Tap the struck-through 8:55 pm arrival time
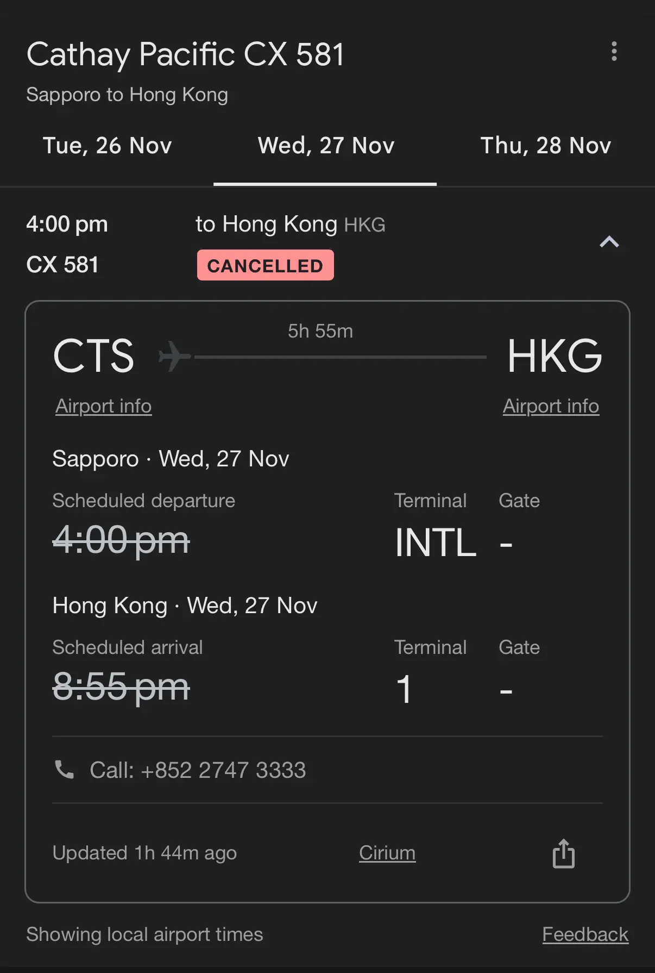This screenshot has width=655, height=973. (121, 687)
